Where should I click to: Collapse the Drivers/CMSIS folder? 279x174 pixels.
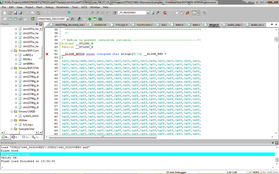(x=11, y=112)
